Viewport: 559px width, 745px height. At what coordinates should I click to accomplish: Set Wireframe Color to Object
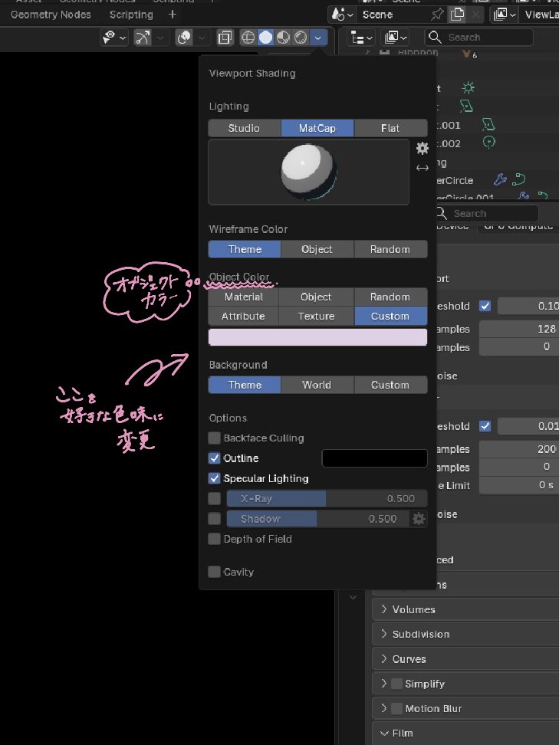pos(317,249)
